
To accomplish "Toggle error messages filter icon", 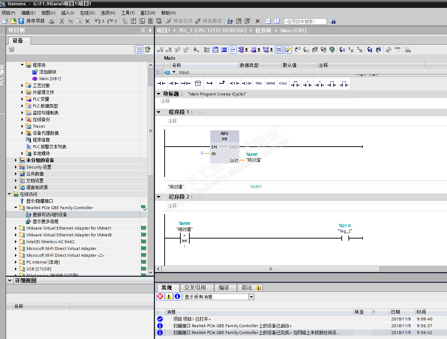I will tap(160, 296).
